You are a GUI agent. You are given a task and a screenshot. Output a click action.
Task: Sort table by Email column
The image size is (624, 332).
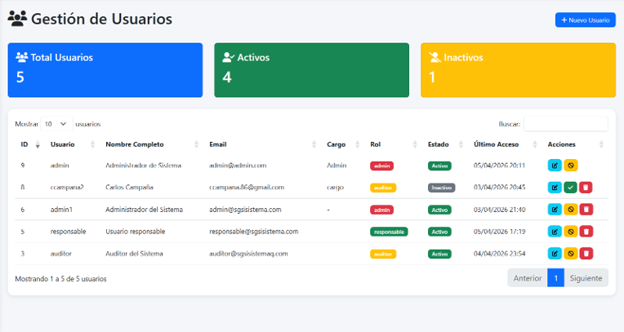click(x=262, y=144)
